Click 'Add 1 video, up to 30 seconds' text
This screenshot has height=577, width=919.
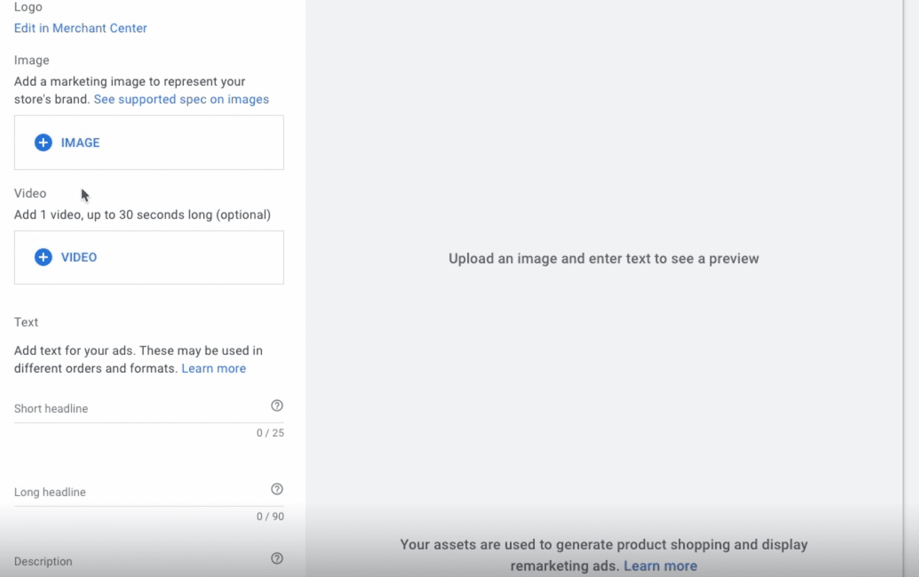point(142,215)
